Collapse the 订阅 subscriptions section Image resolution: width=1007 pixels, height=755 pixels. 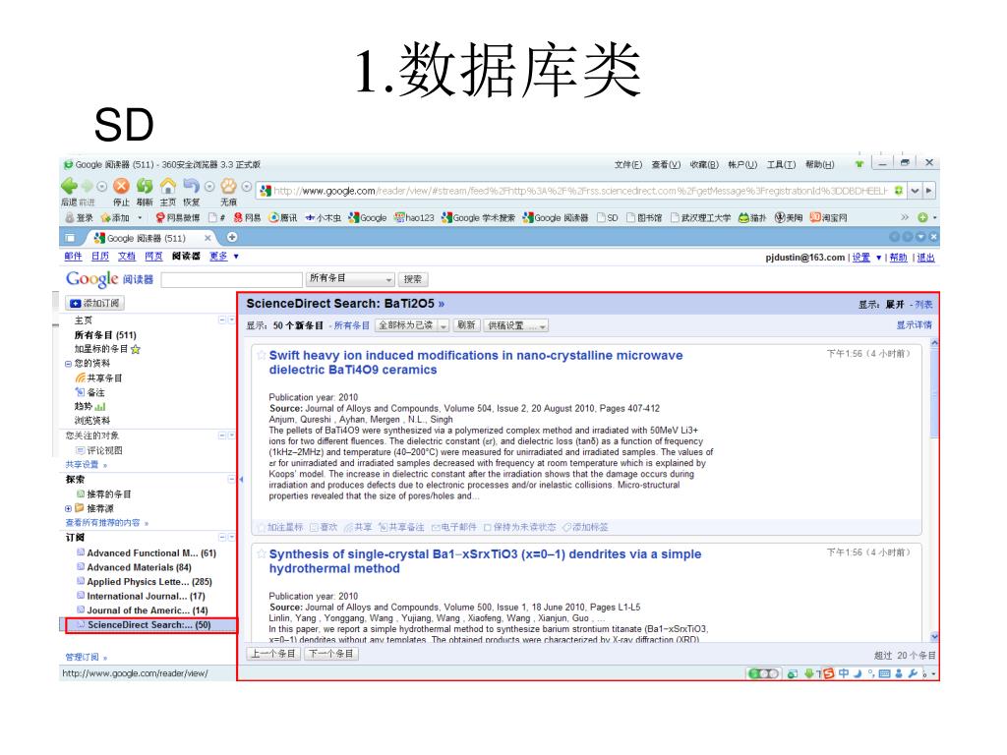tap(221, 538)
